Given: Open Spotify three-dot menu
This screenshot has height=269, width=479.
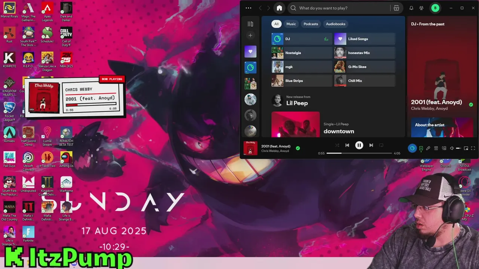Looking at the screenshot, I should point(248,8).
